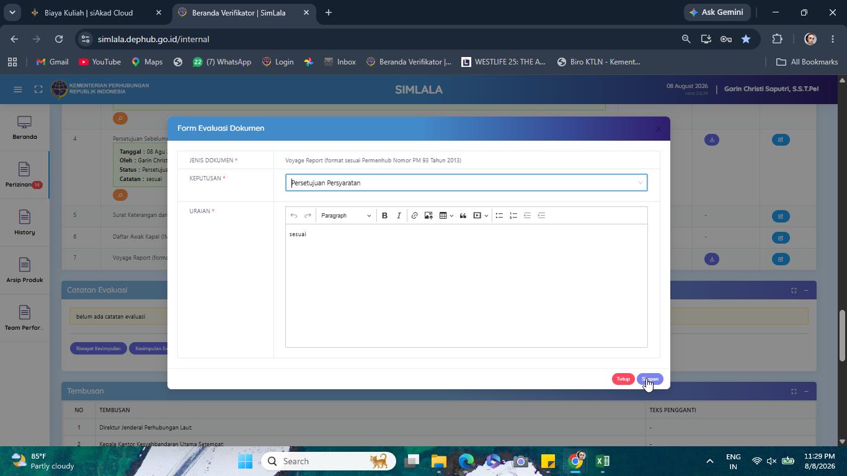Expand the insert media dropdown arrow
This screenshot has width=847, height=476.
(x=486, y=216)
